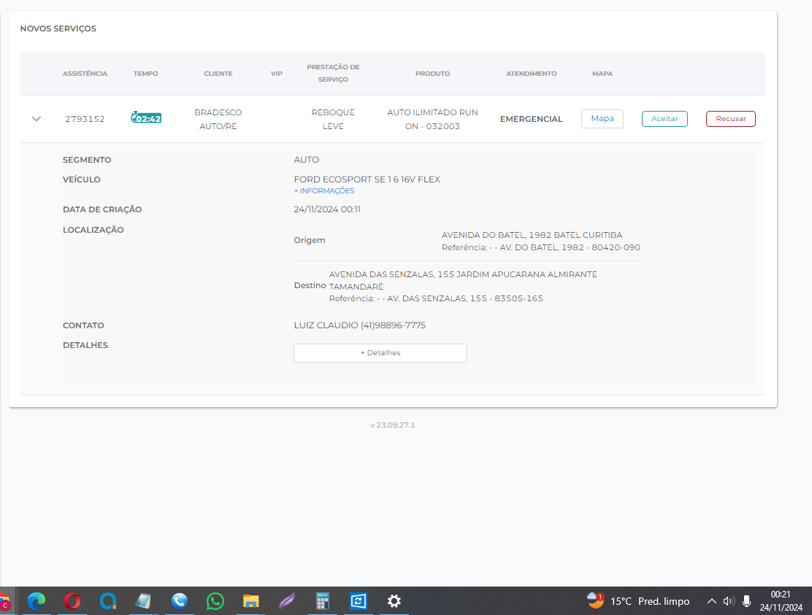Open Microsoft Edge from the taskbar
This screenshot has height=615, width=812.
coord(36,601)
